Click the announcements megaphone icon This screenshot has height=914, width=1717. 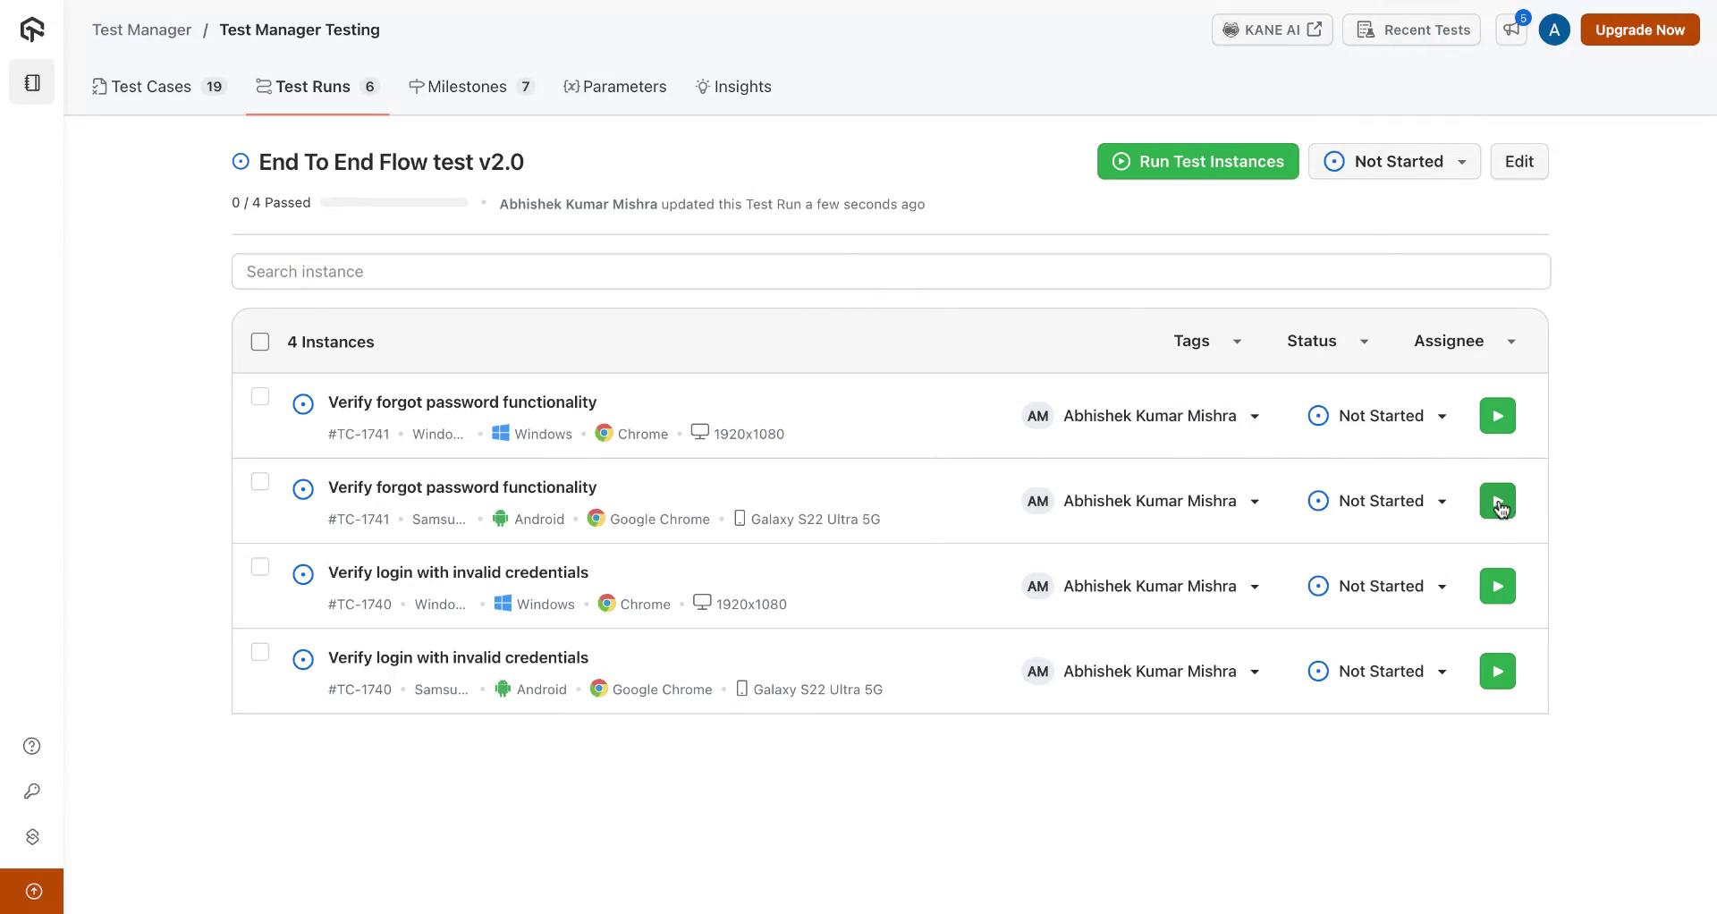1511,30
